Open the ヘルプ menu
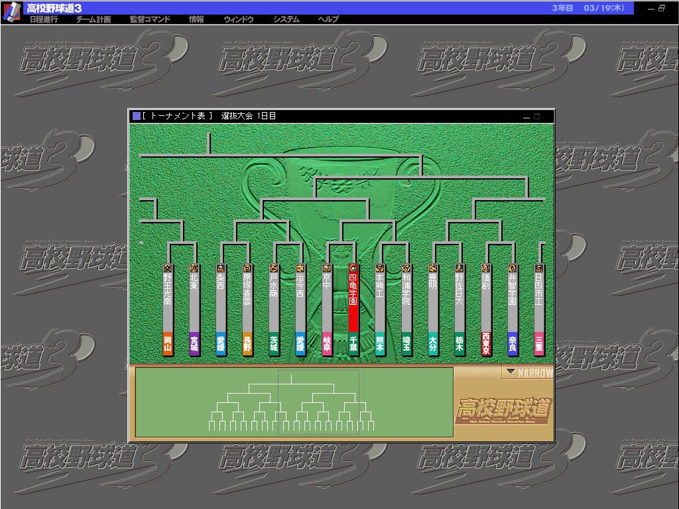This screenshot has width=679, height=509. 328,19
